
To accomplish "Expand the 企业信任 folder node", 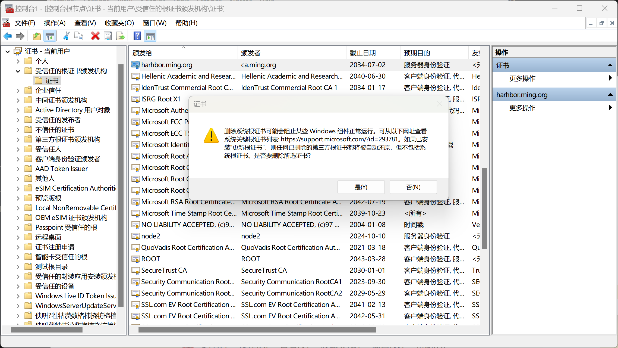I will 18,91.
